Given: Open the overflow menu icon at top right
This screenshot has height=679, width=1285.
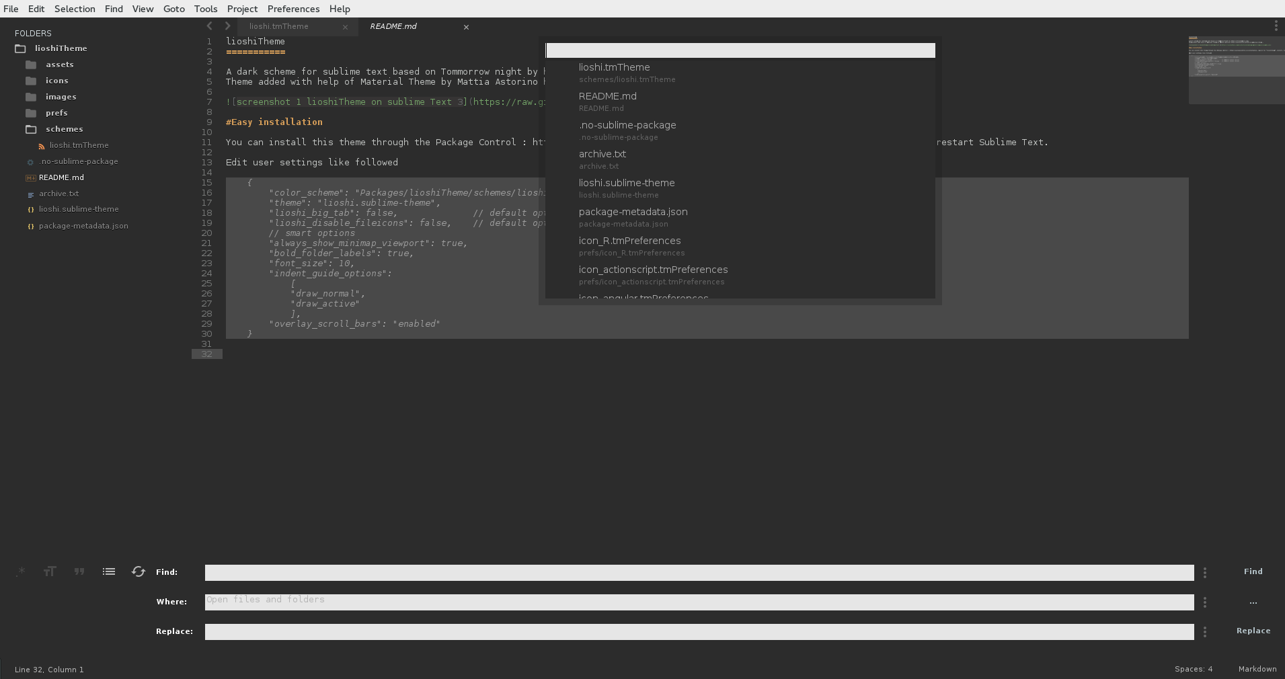Looking at the screenshot, I should point(1276,26).
